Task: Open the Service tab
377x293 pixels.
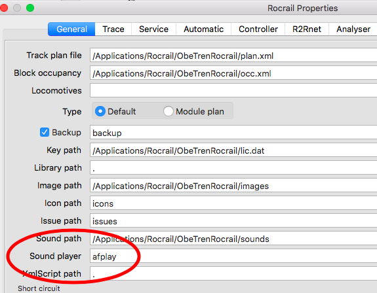Action: (153, 29)
